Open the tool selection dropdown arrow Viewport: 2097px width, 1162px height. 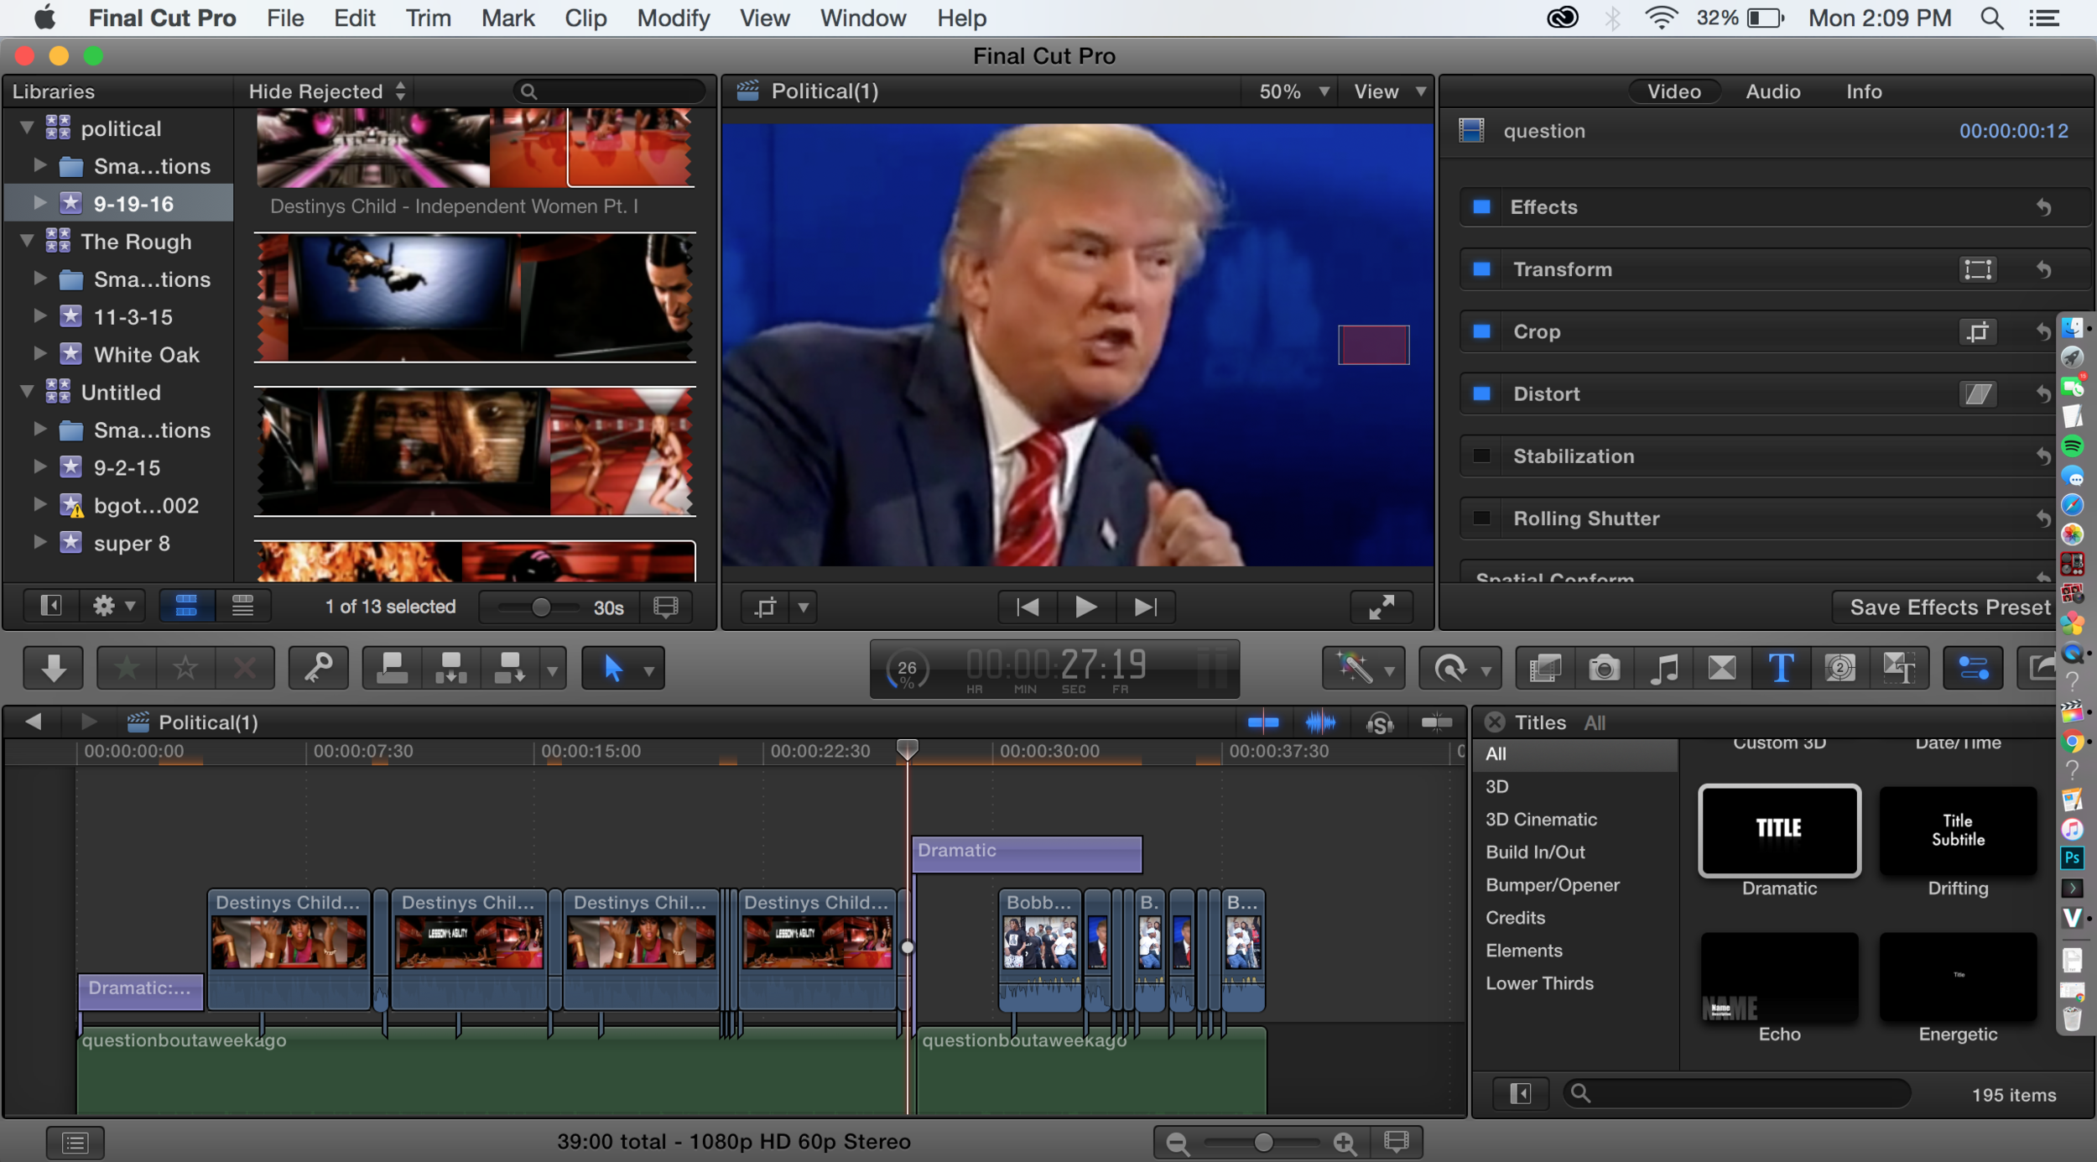tap(649, 670)
